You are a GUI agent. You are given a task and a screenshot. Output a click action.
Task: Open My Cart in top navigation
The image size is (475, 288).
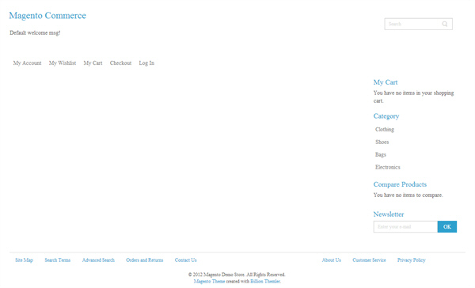pyautogui.click(x=93, y=63)
